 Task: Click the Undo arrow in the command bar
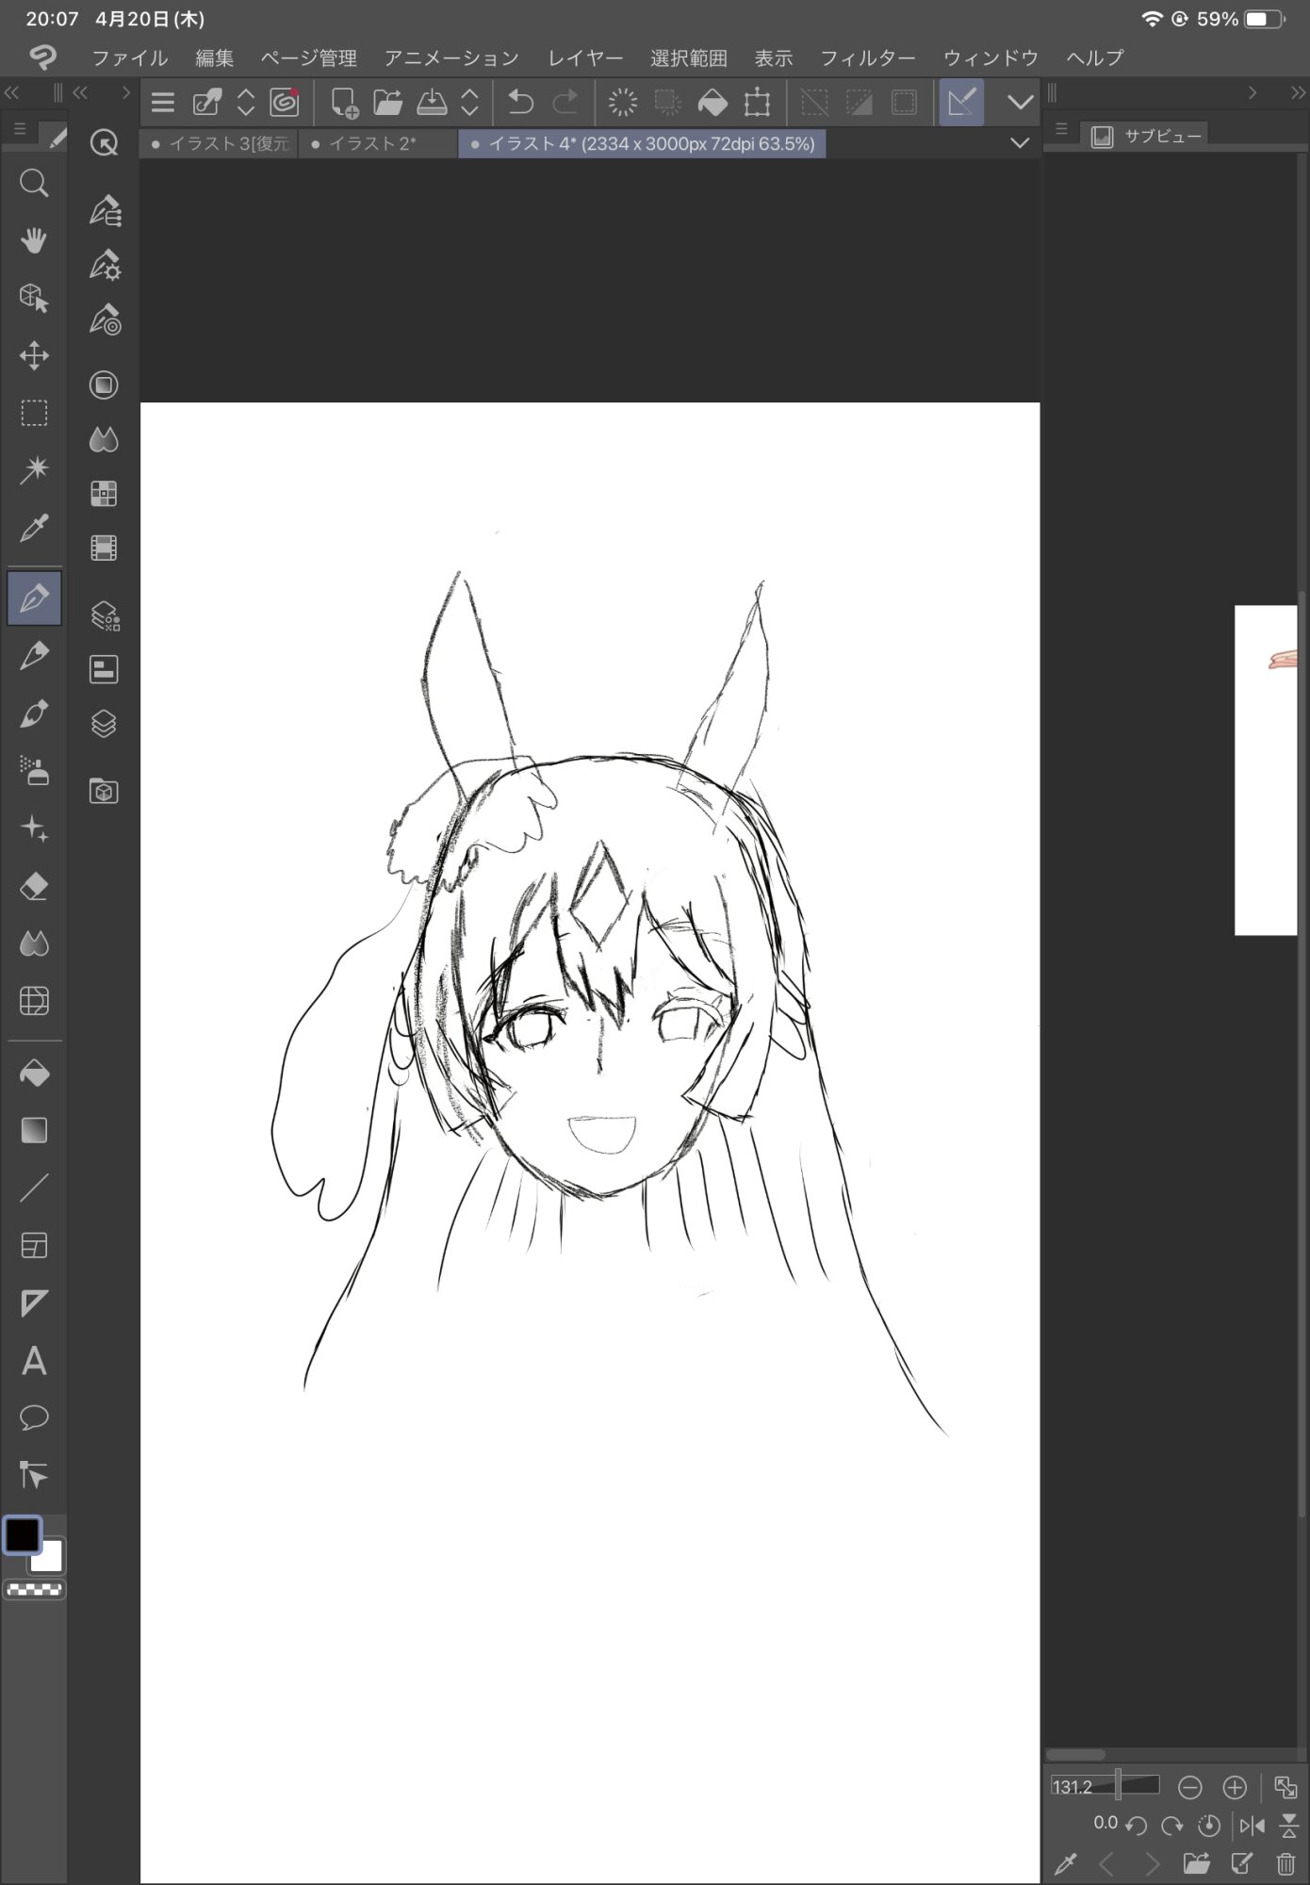click(x=520, y=102)
